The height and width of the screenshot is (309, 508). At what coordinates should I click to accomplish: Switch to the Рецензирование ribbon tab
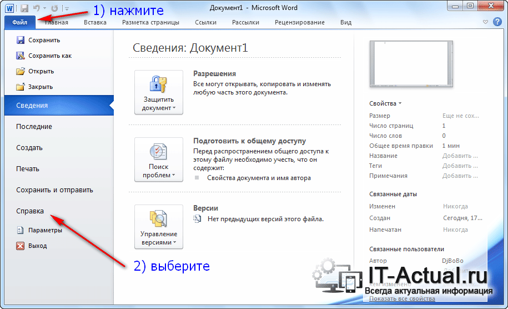pos(300,22)
